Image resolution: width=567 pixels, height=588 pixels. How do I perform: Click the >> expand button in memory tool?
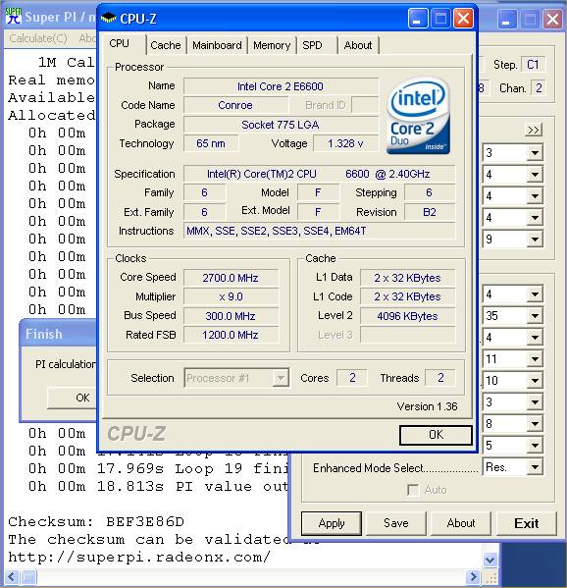tap(533, 131)
